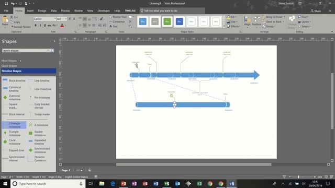335x188 pixels.
Task: Apply the gray shape style swatch
Action: tap(155, 21)
